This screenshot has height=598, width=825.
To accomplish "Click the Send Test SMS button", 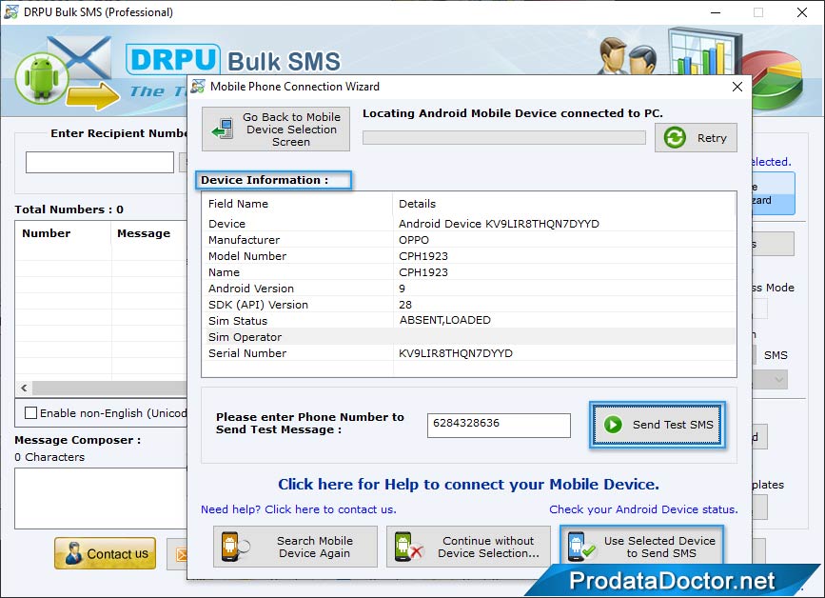I will click(x=658, y=425).
